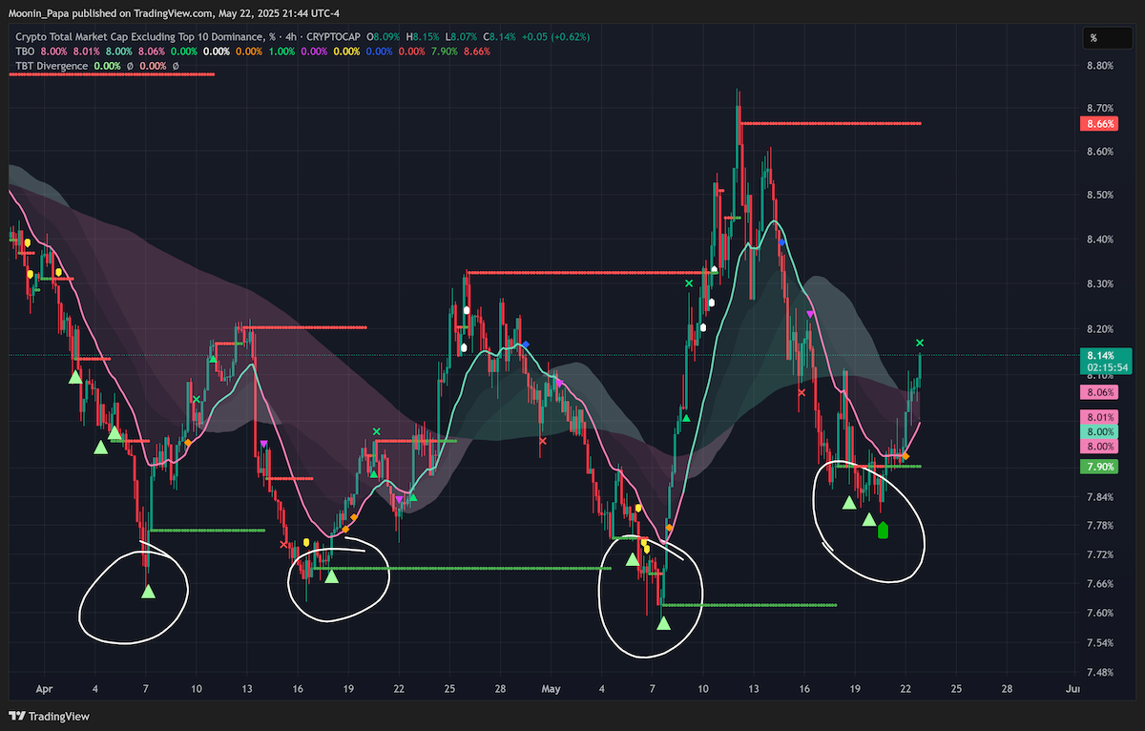Image resolution: width=1145 pixels, height=731 pixels.
Task: Click the 8.66% red price label
Action: (1098, 124)
